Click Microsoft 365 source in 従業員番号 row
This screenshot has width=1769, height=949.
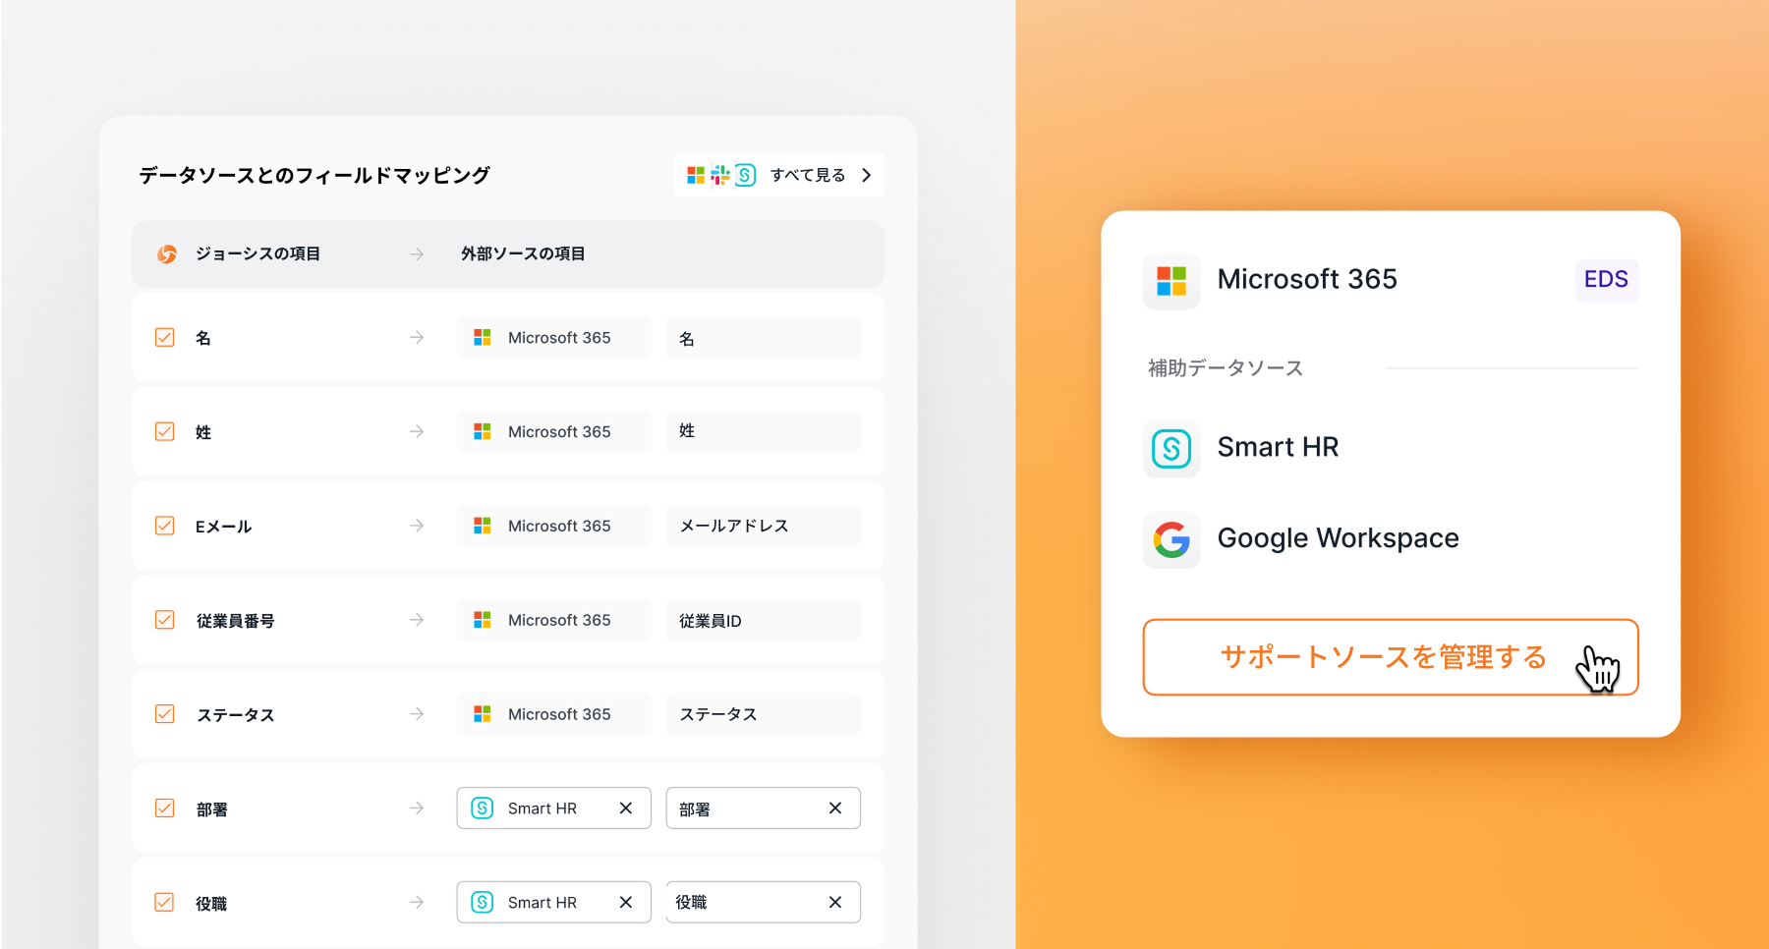pos(554,620)
